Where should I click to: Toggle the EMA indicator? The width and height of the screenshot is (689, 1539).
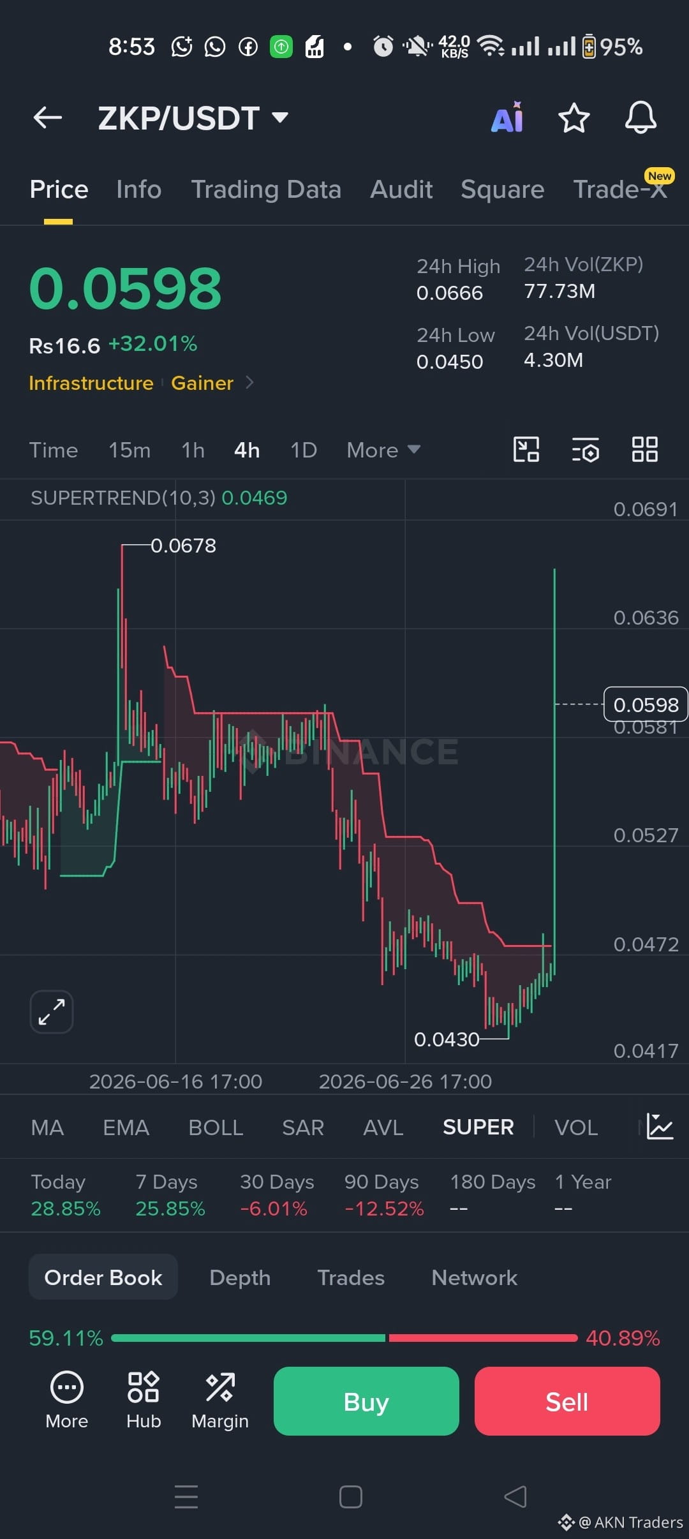tap(126, 1127)
